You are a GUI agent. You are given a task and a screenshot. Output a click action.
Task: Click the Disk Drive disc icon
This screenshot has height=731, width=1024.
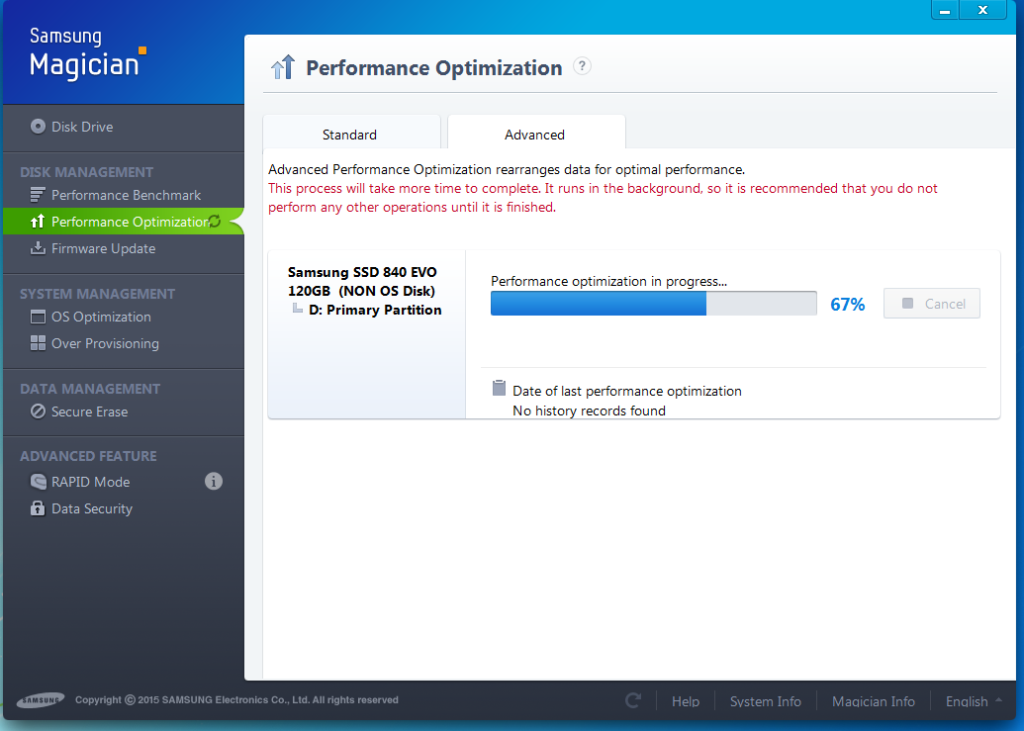38,126
